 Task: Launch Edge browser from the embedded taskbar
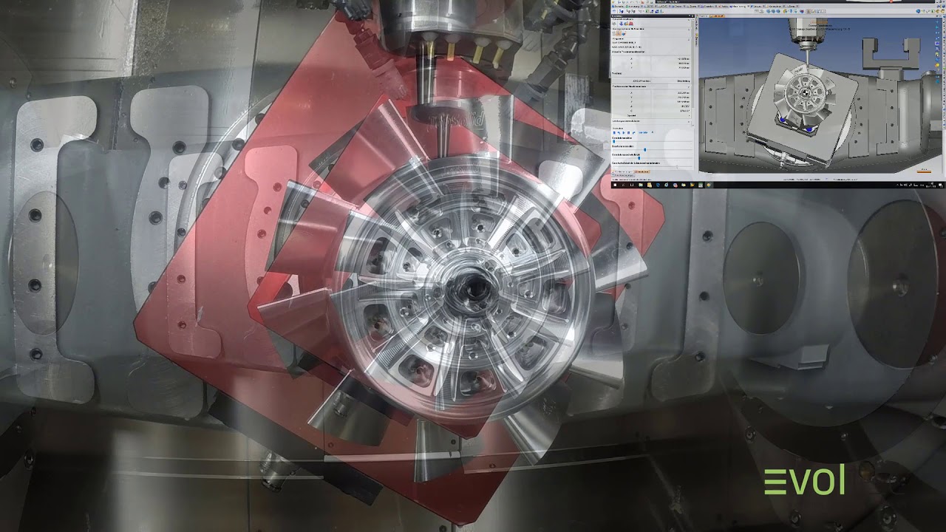coord(658,185)
